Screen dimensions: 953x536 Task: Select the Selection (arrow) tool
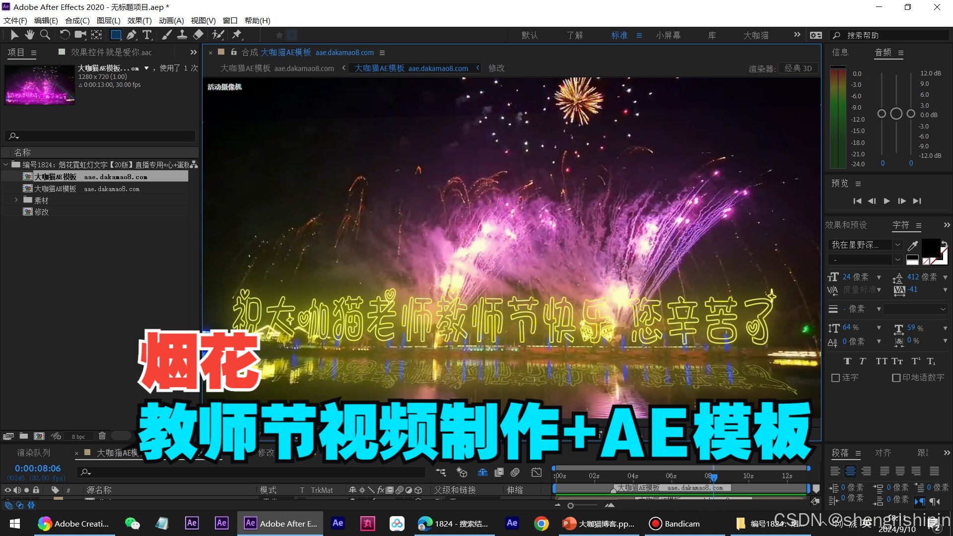click(14, 35)
